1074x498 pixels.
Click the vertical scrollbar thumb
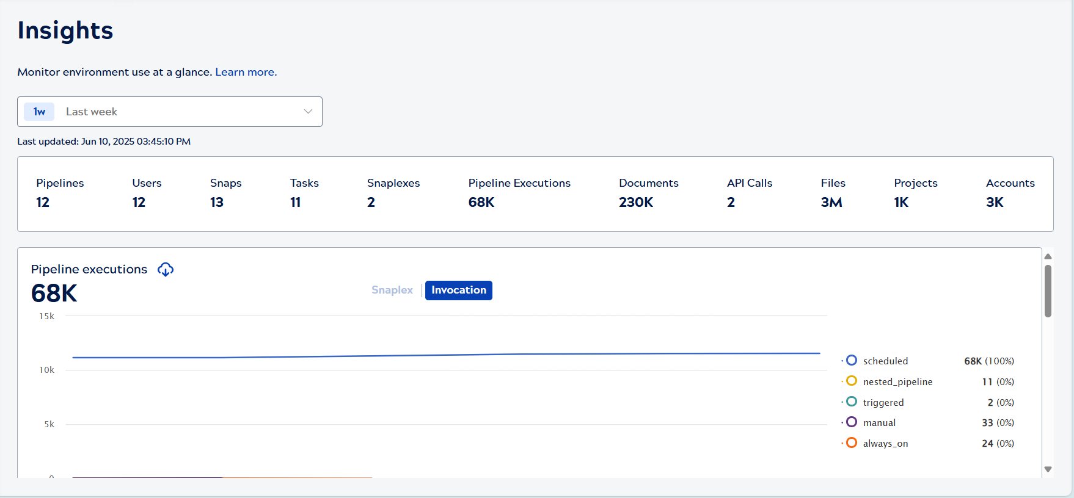coord(1048,291)
